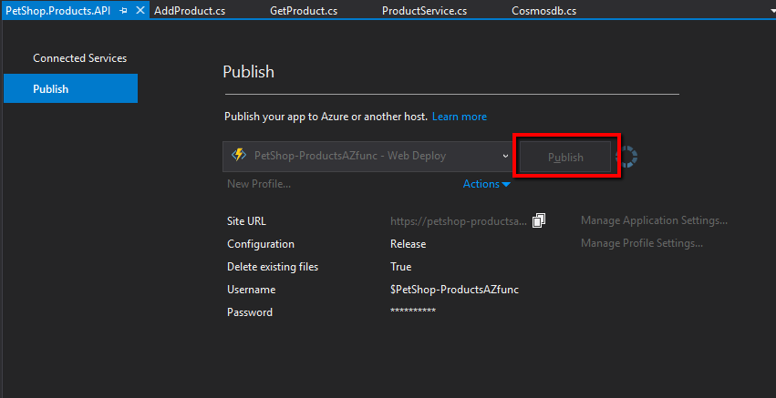Pin the PetShop.Products.API tab

point(124,10)
